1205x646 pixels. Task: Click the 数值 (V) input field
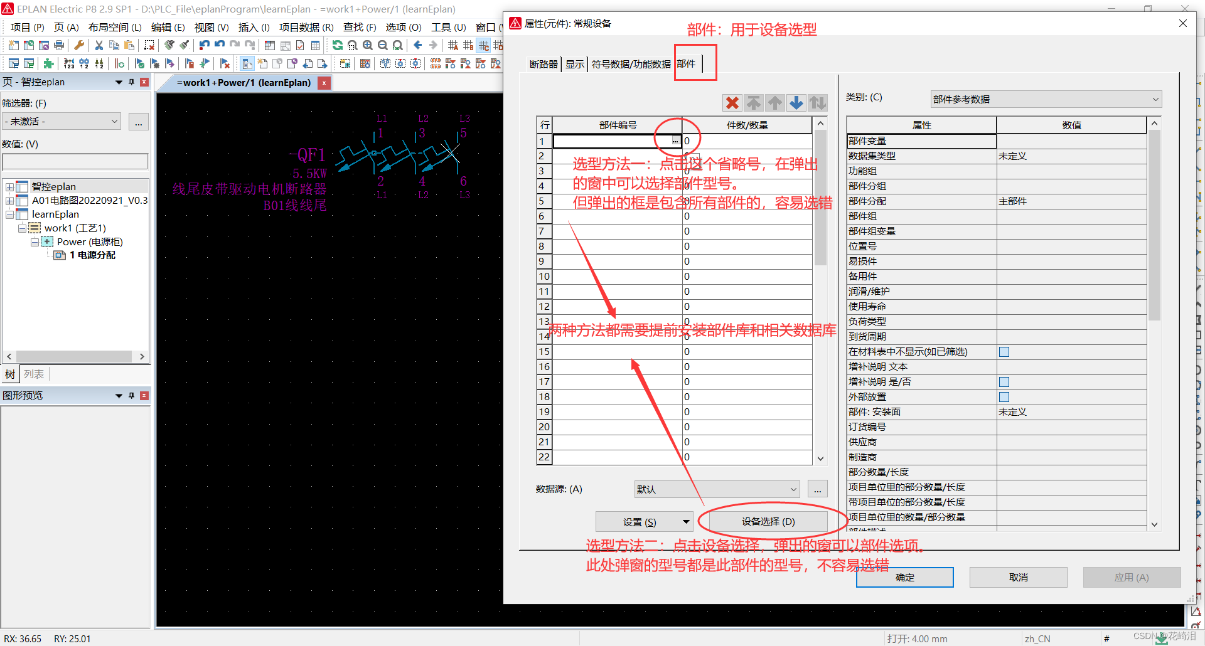click(75, 162)
